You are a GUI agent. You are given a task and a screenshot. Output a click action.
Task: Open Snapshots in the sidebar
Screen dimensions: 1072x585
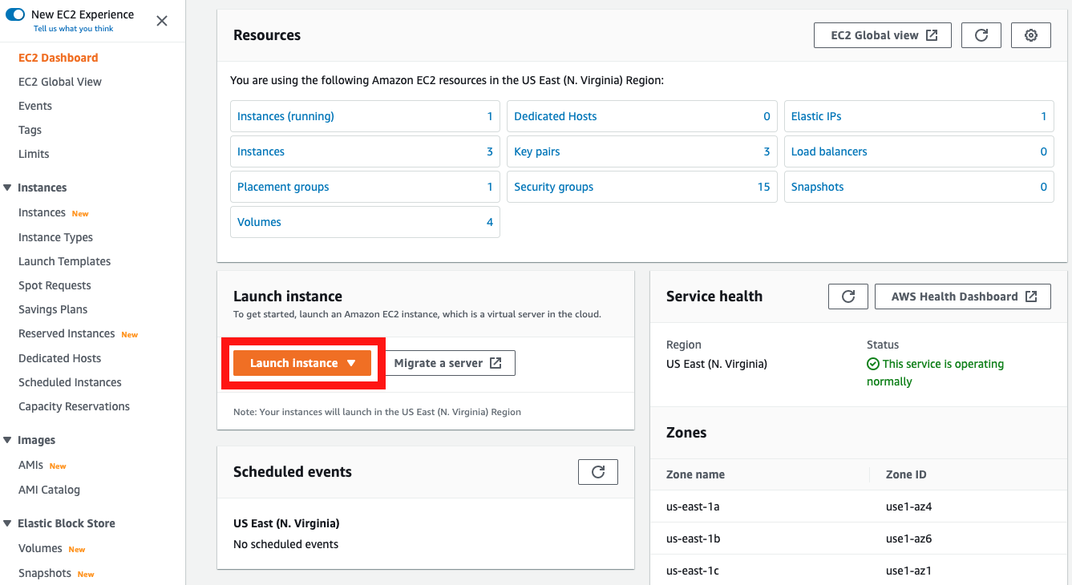(45, 573)
